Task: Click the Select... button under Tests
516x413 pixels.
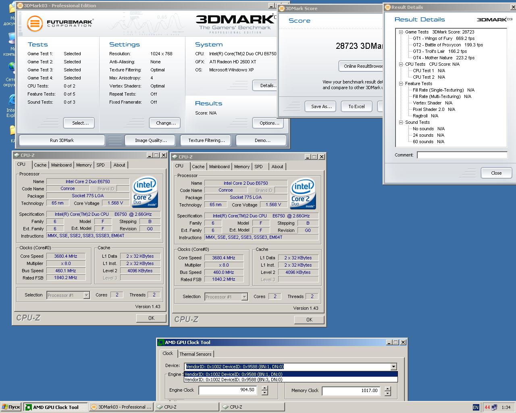Action: [79, 123]
